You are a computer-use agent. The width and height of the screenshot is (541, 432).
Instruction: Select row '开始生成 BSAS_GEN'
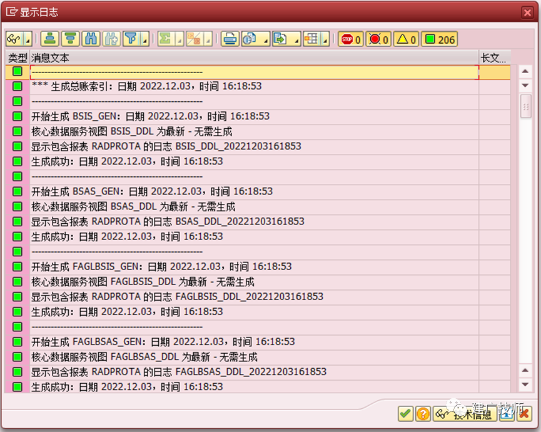coord(258,191)
